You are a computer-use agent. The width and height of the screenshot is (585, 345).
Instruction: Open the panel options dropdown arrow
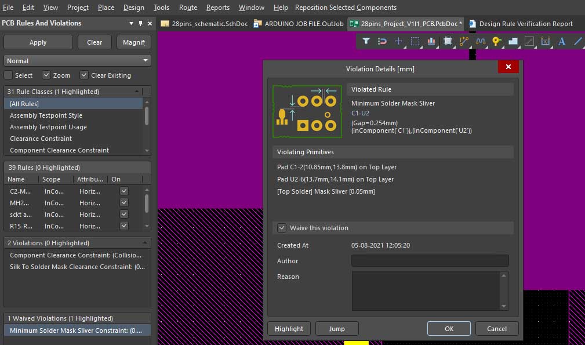[x=131, y=23]
